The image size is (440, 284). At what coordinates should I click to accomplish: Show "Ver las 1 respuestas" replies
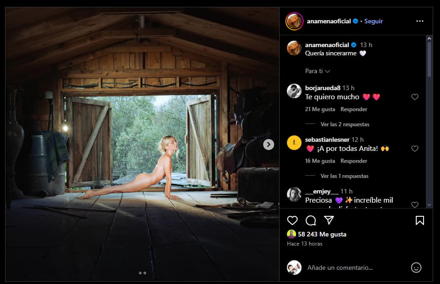click(x=344, y=176)
